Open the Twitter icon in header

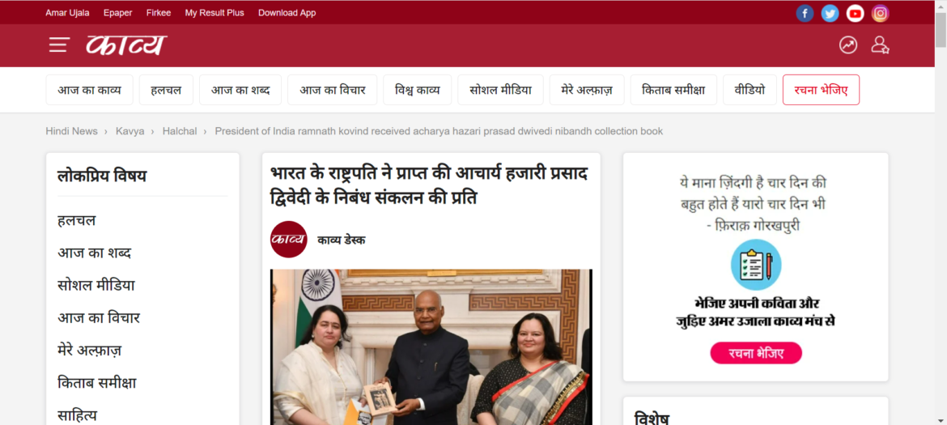click(x=830, y=13)
